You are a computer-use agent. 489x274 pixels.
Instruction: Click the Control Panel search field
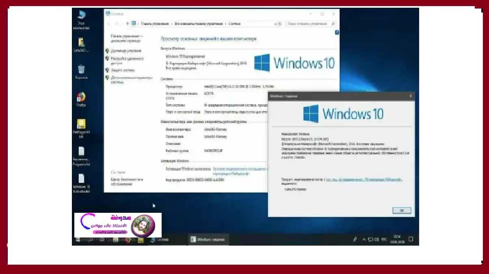point(311,24)
